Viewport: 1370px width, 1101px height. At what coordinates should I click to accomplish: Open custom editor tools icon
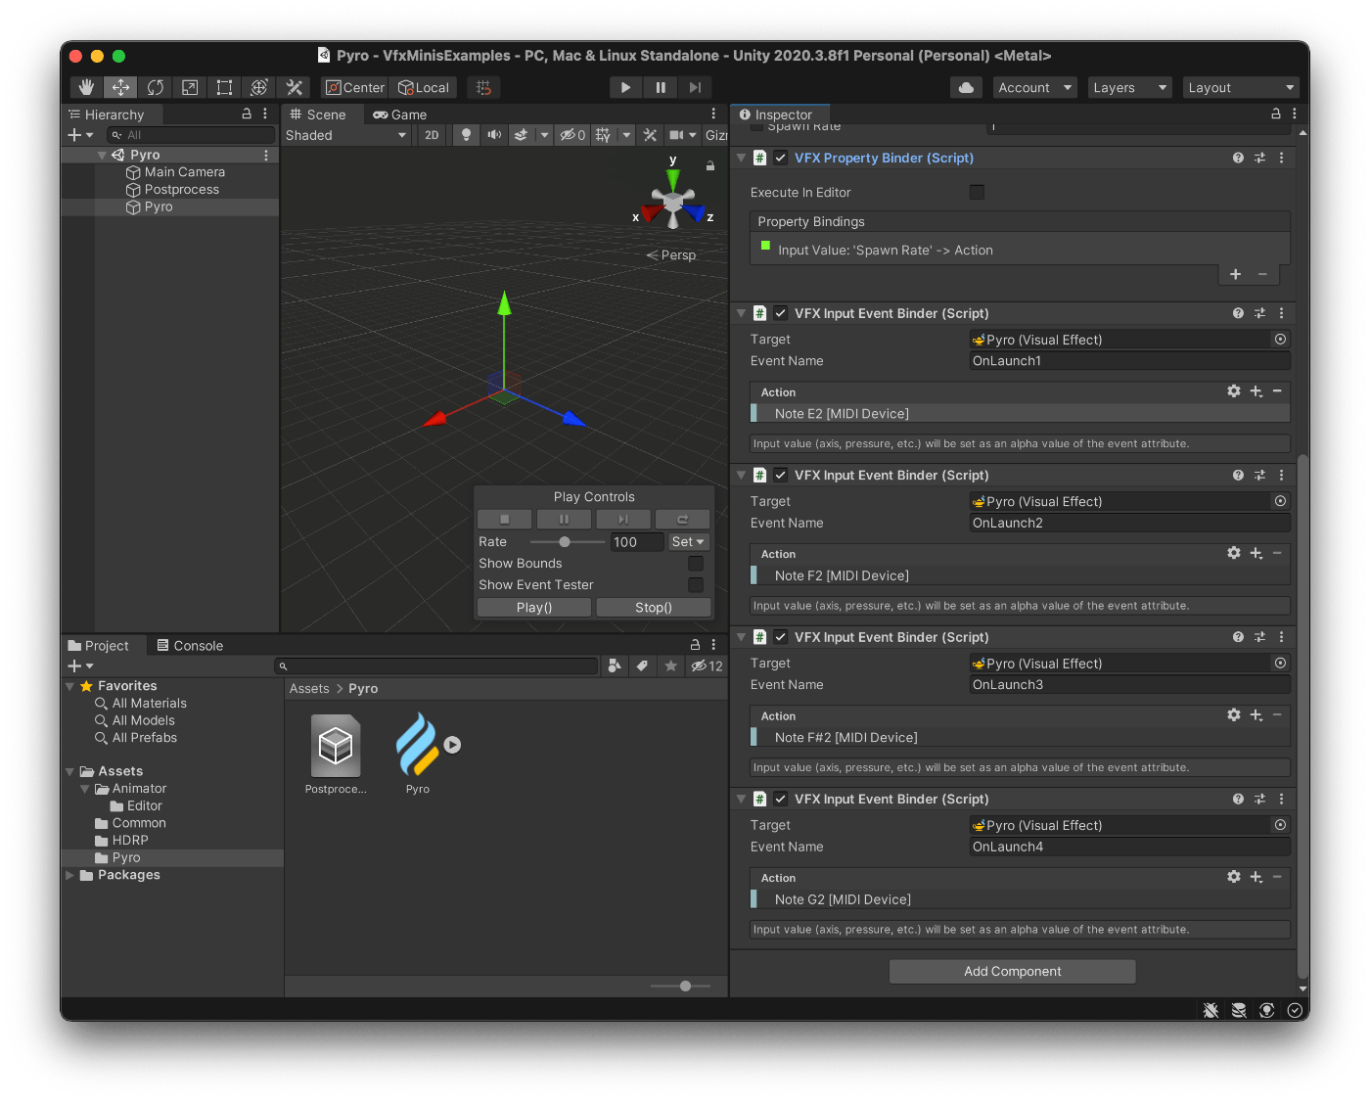pos(294,87)
